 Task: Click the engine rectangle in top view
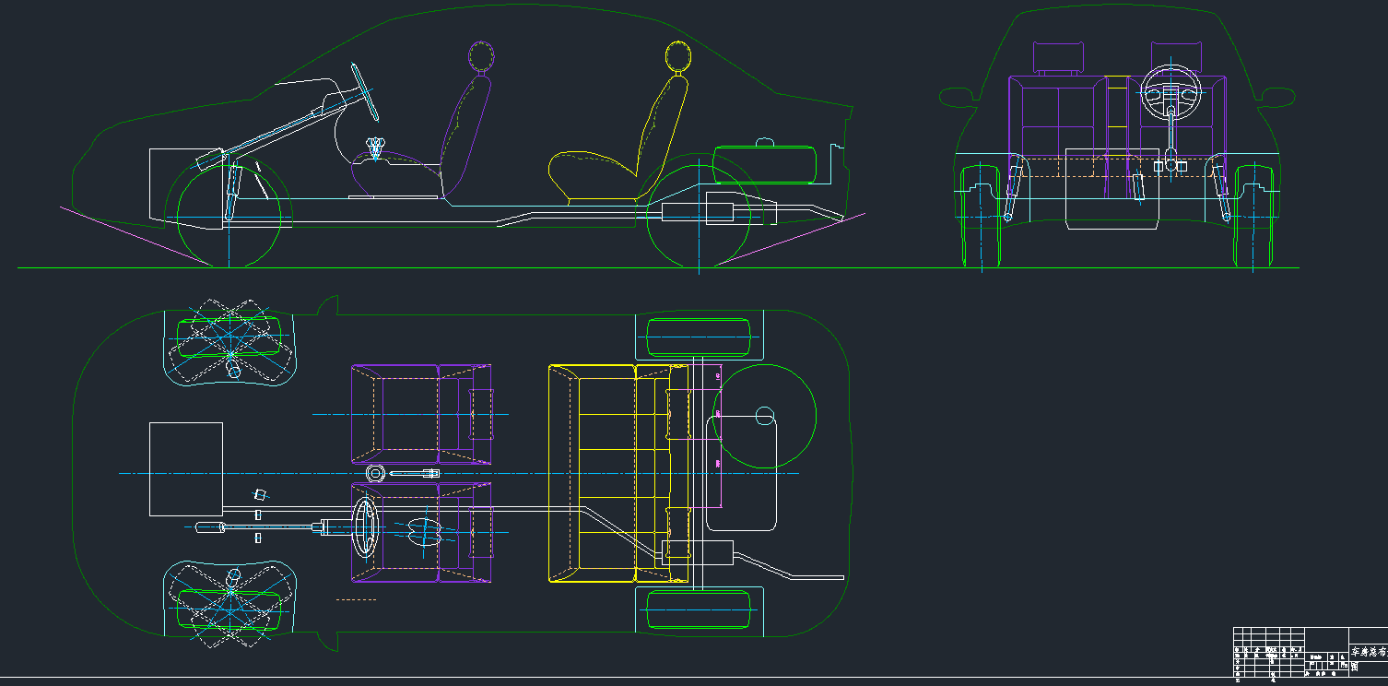click(x=186, y=468)
